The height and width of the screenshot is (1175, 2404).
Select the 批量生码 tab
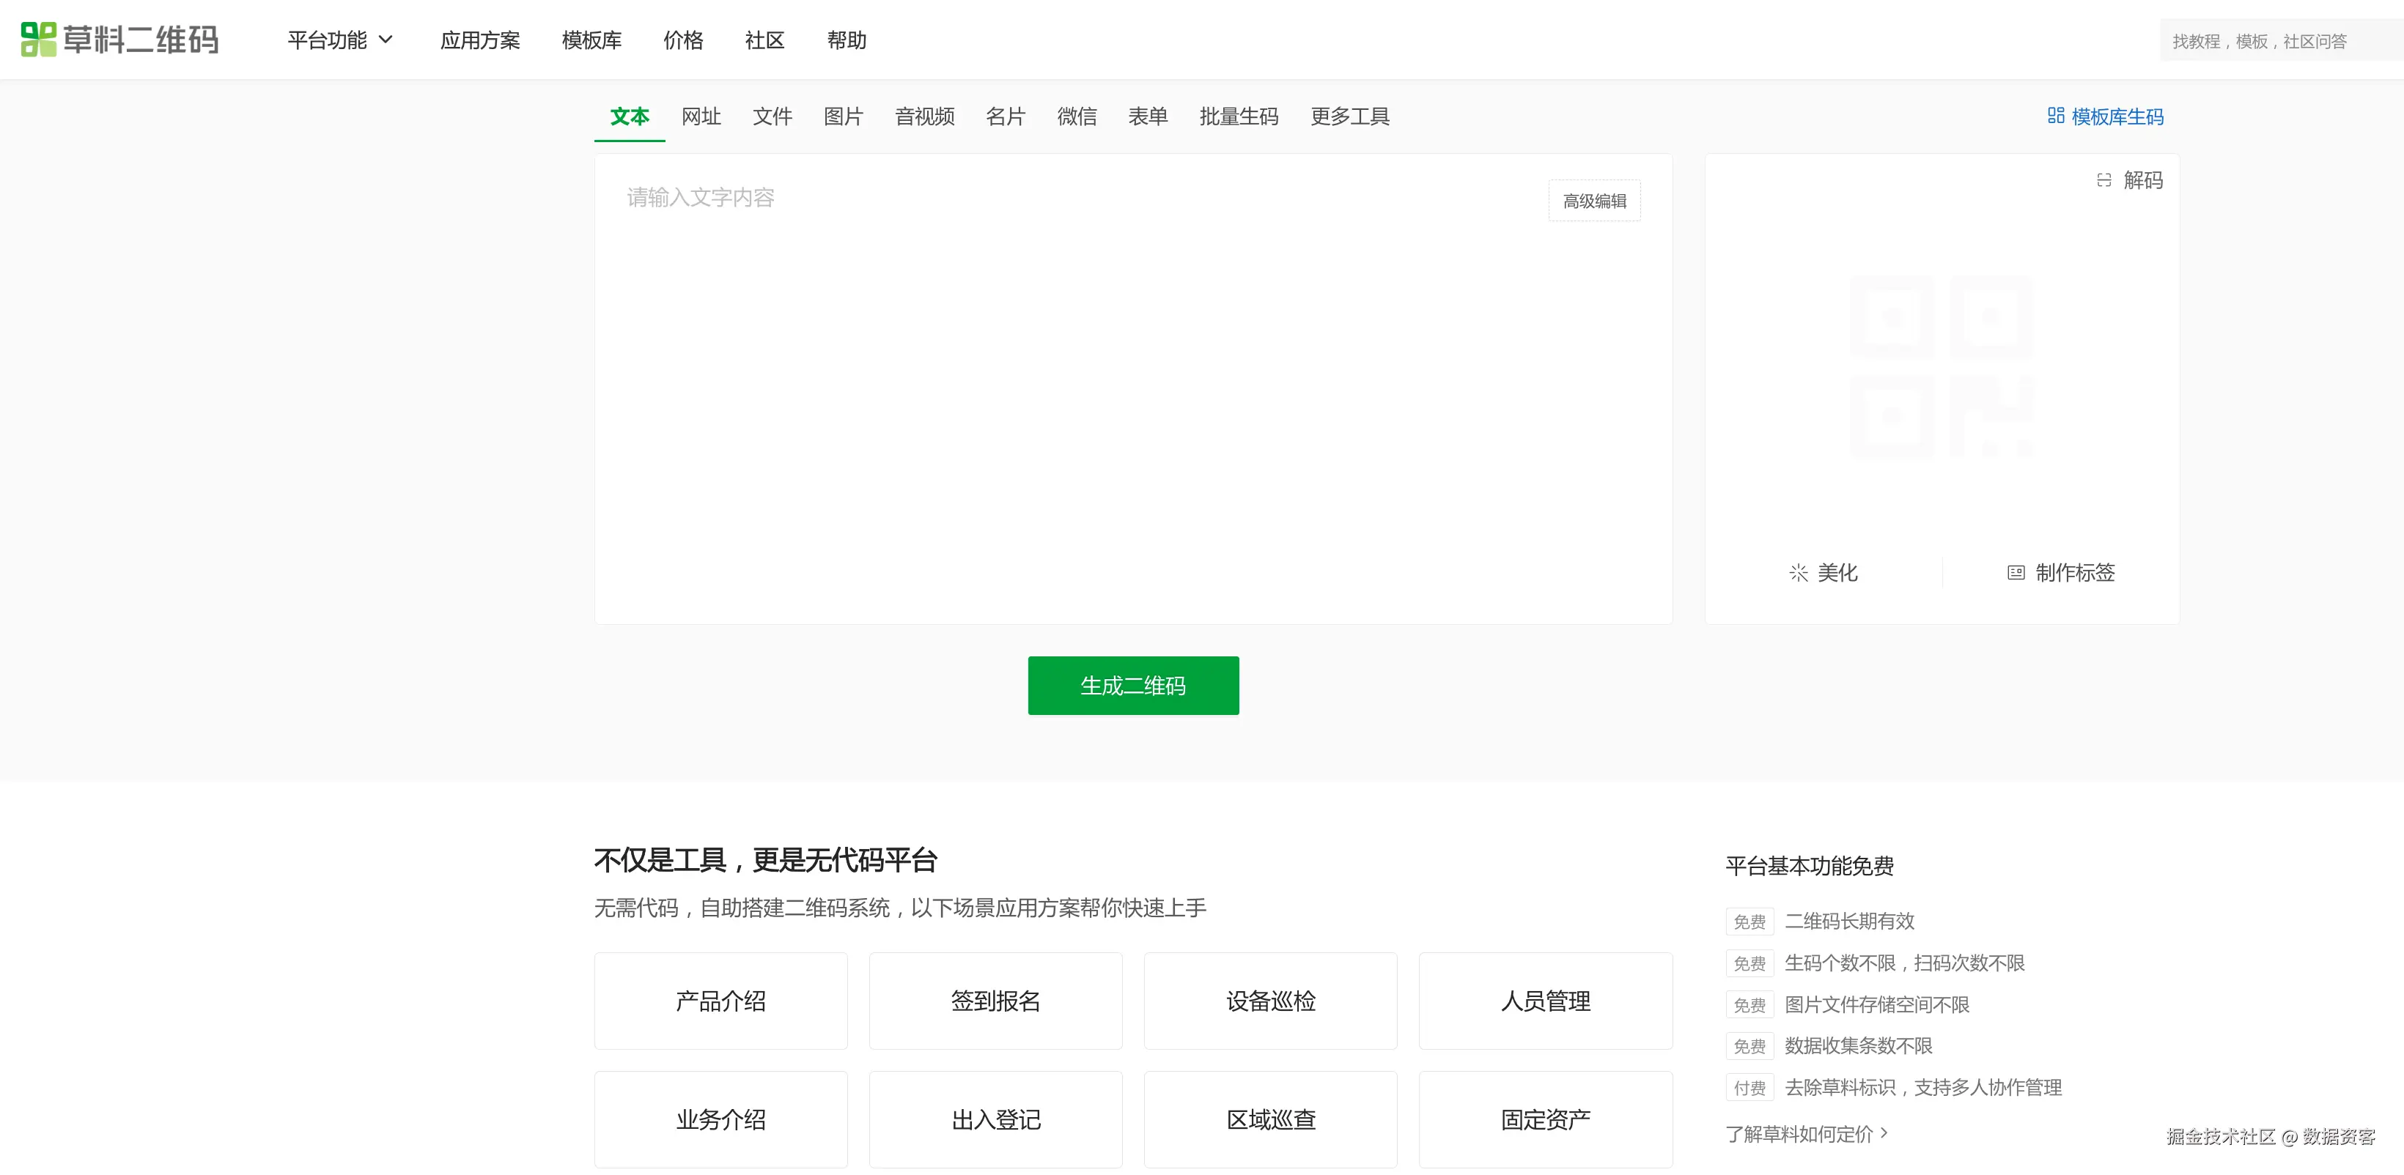pyautogui.click(x=1239, y=116)
